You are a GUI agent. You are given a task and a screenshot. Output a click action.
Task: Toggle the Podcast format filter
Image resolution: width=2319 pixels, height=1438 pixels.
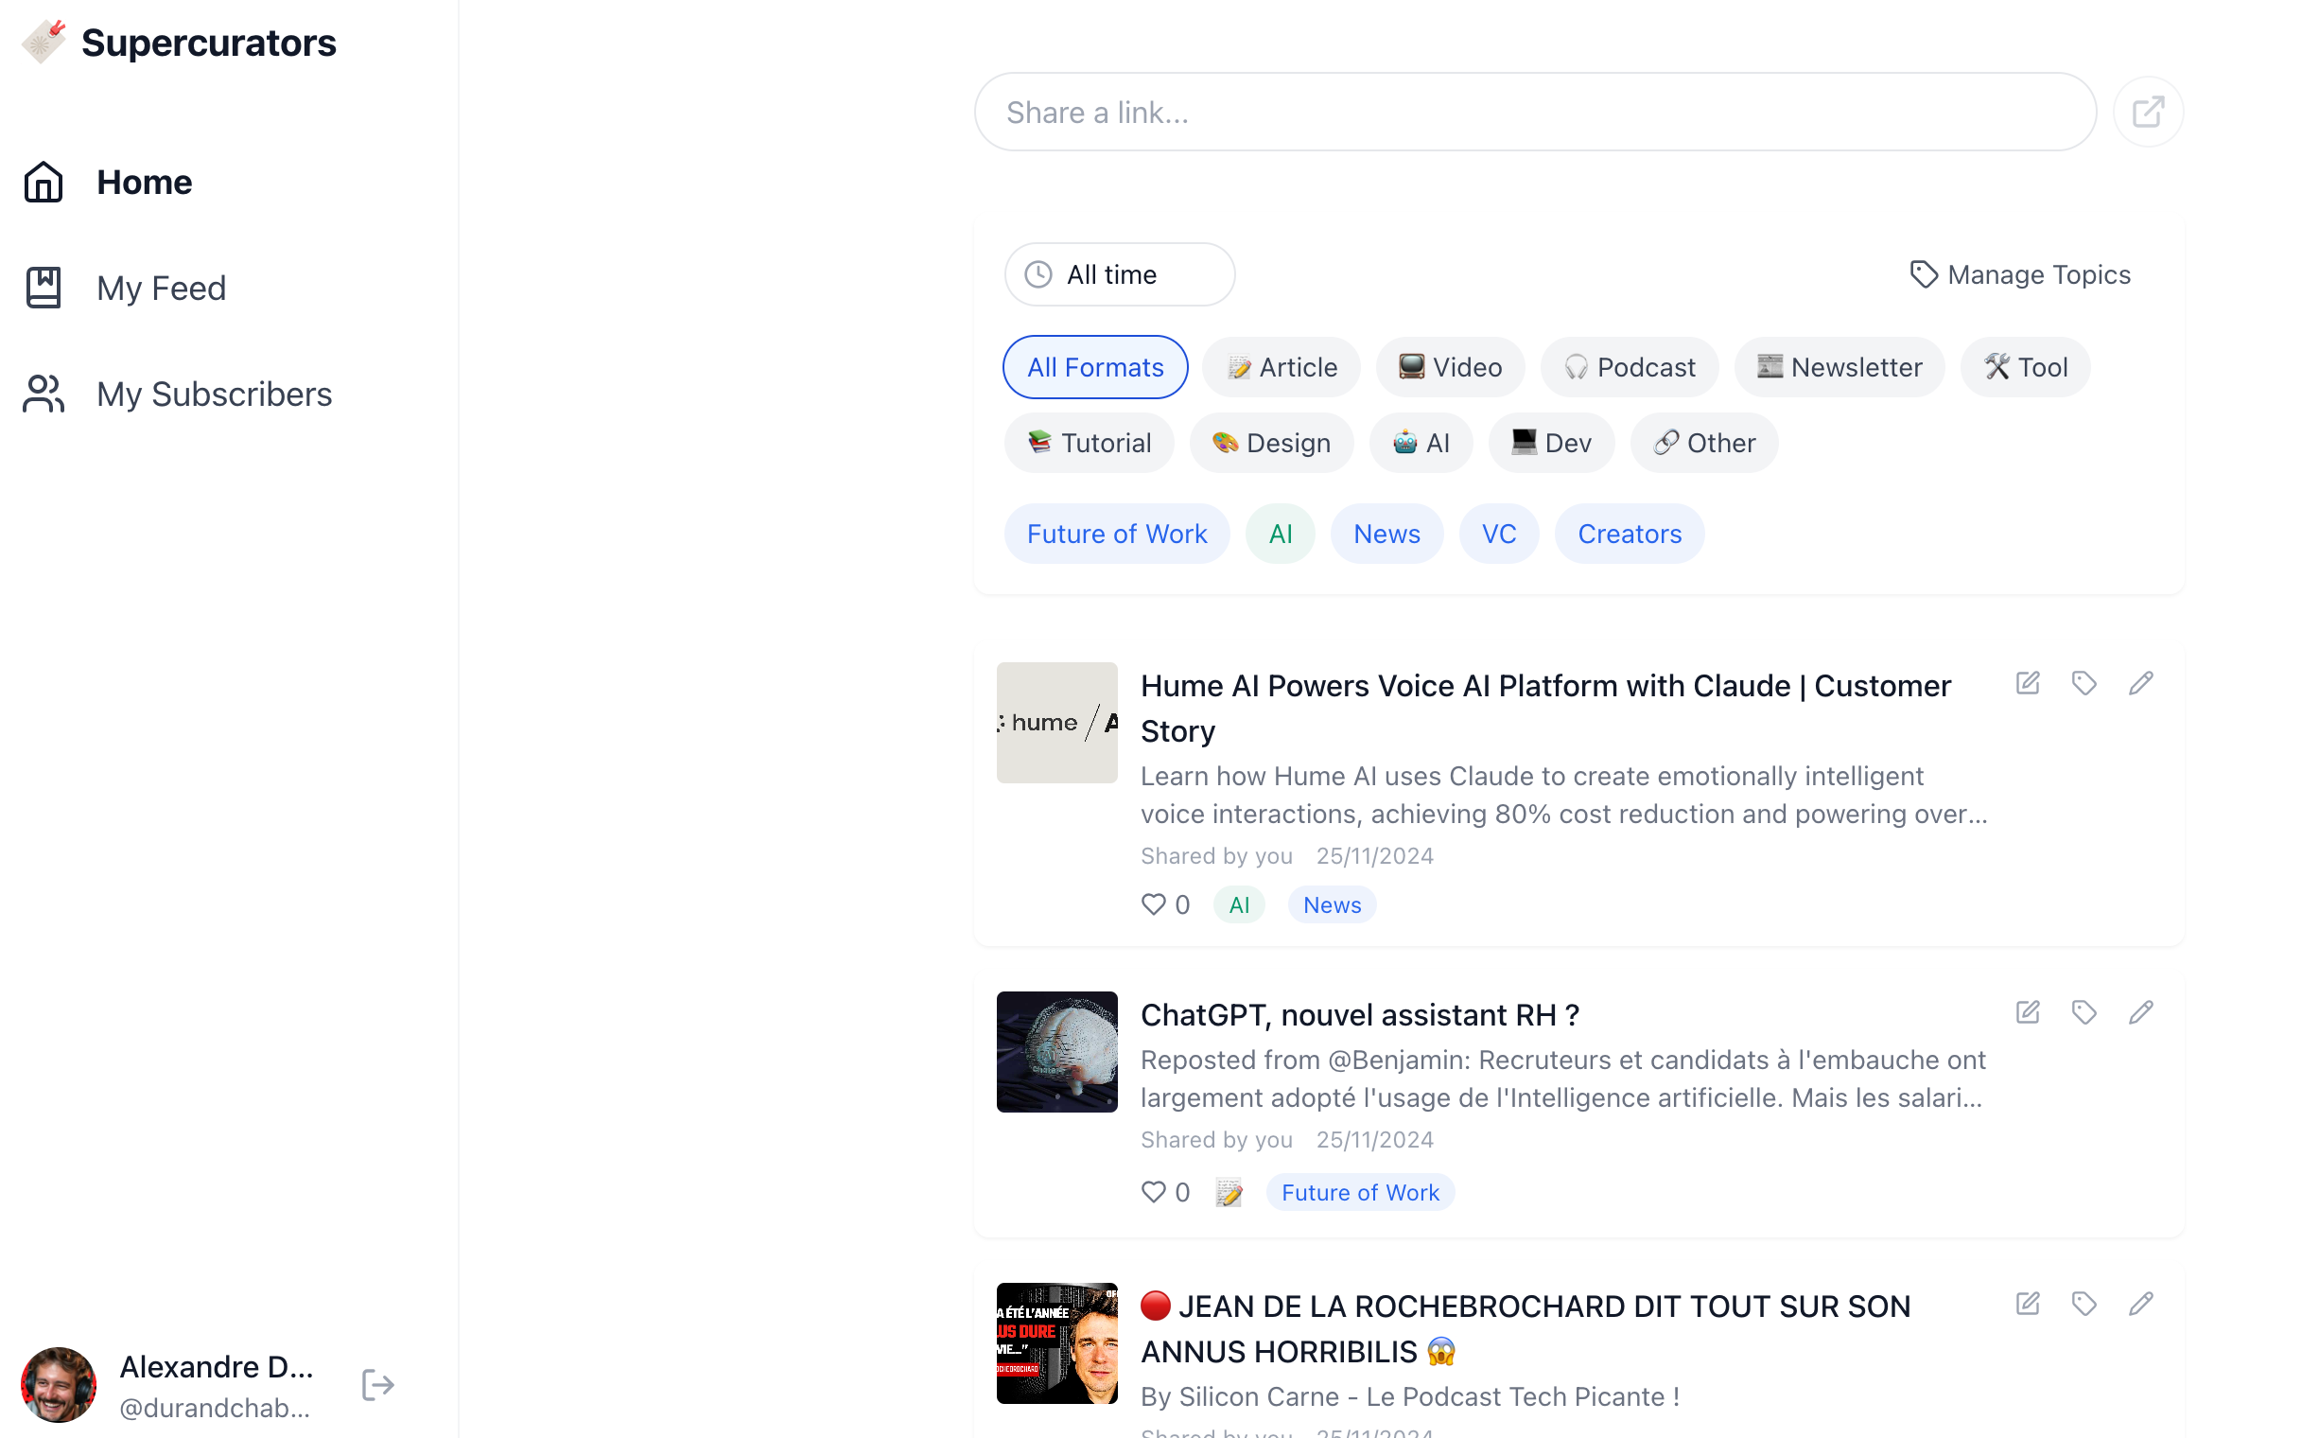tap(1629, 367)
